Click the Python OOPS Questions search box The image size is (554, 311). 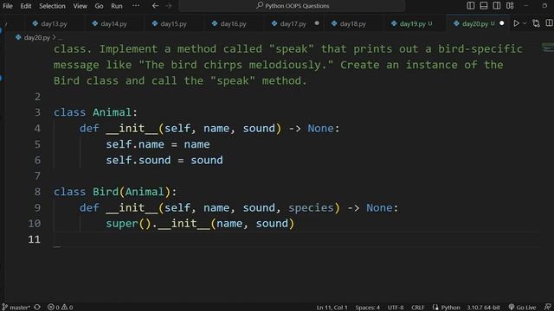292,6
